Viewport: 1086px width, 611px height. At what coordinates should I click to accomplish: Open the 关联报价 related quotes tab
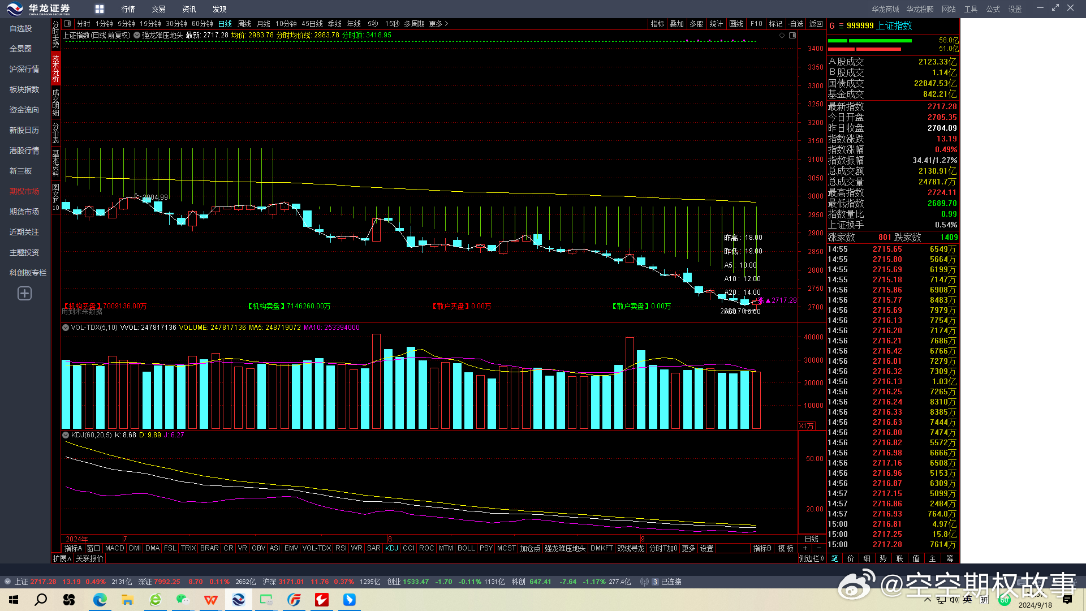pos(90,558)
